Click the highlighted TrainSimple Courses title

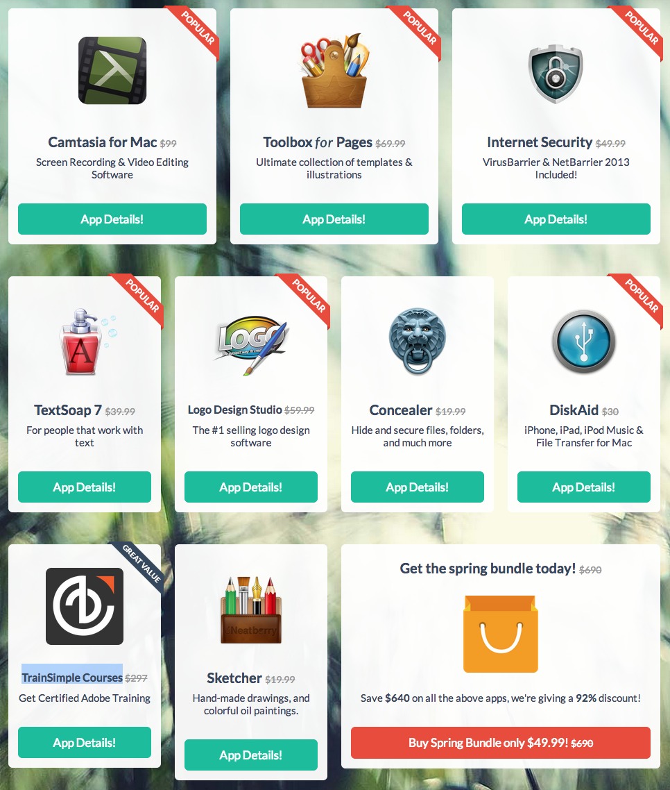72,677
